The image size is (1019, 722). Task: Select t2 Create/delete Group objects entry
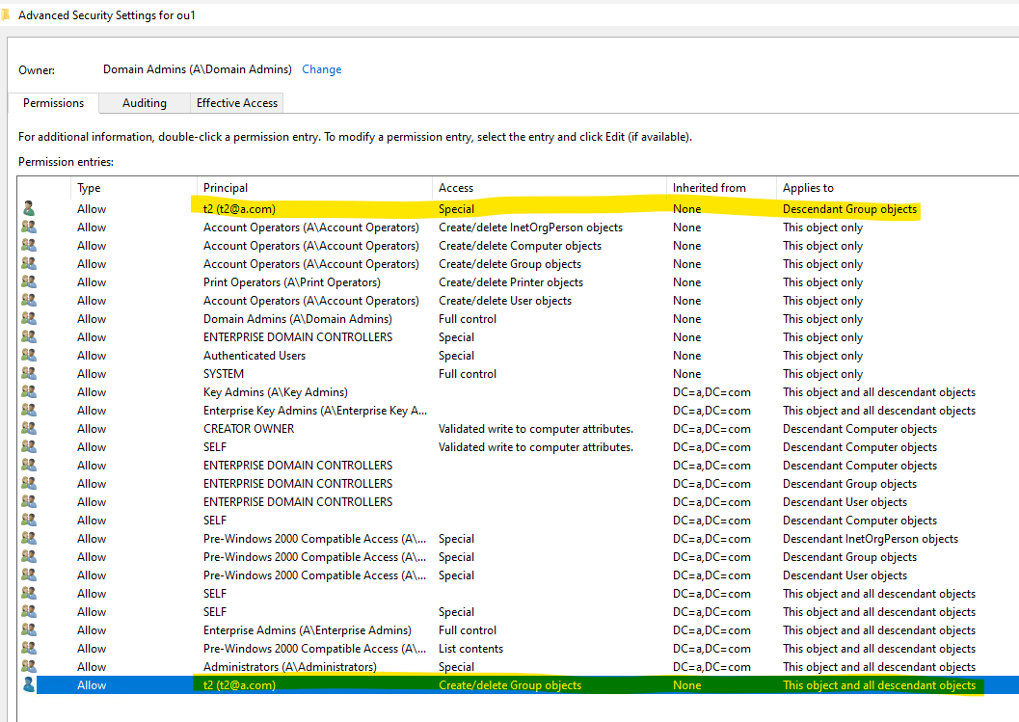519,684
